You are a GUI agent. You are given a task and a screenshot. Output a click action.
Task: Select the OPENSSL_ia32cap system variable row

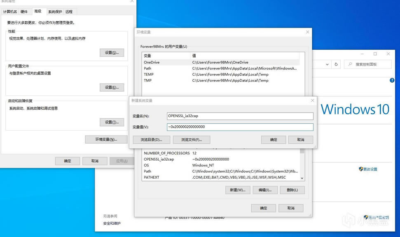tap(221, 159)
